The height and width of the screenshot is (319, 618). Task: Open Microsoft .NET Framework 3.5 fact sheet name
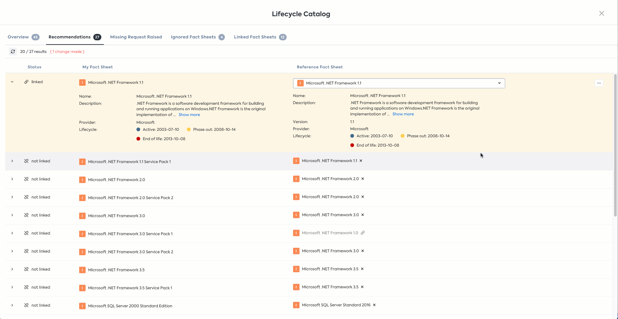pos(116,270)
